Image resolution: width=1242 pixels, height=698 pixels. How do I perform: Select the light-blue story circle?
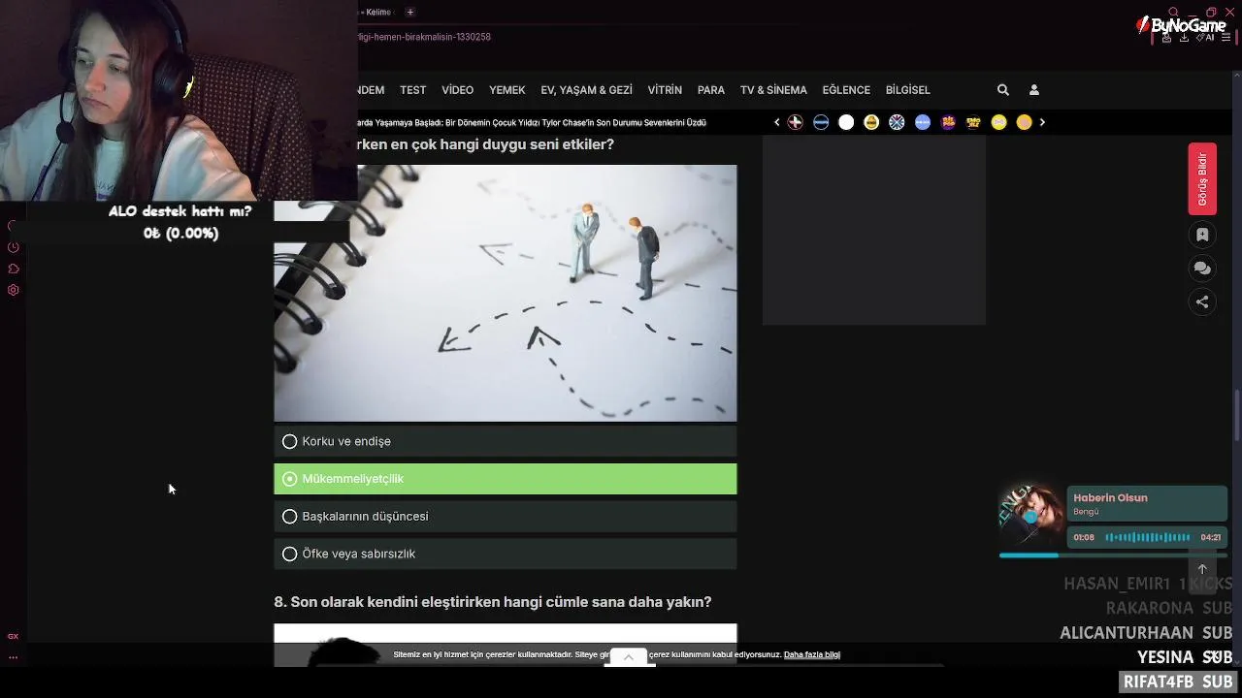pyautogui.click(x=923, y=122)
